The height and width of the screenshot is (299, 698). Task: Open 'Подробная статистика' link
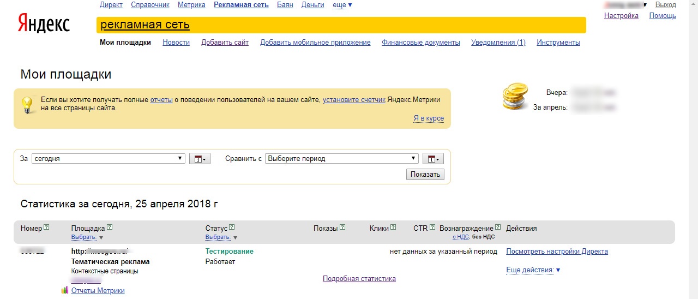coord(359,279)
